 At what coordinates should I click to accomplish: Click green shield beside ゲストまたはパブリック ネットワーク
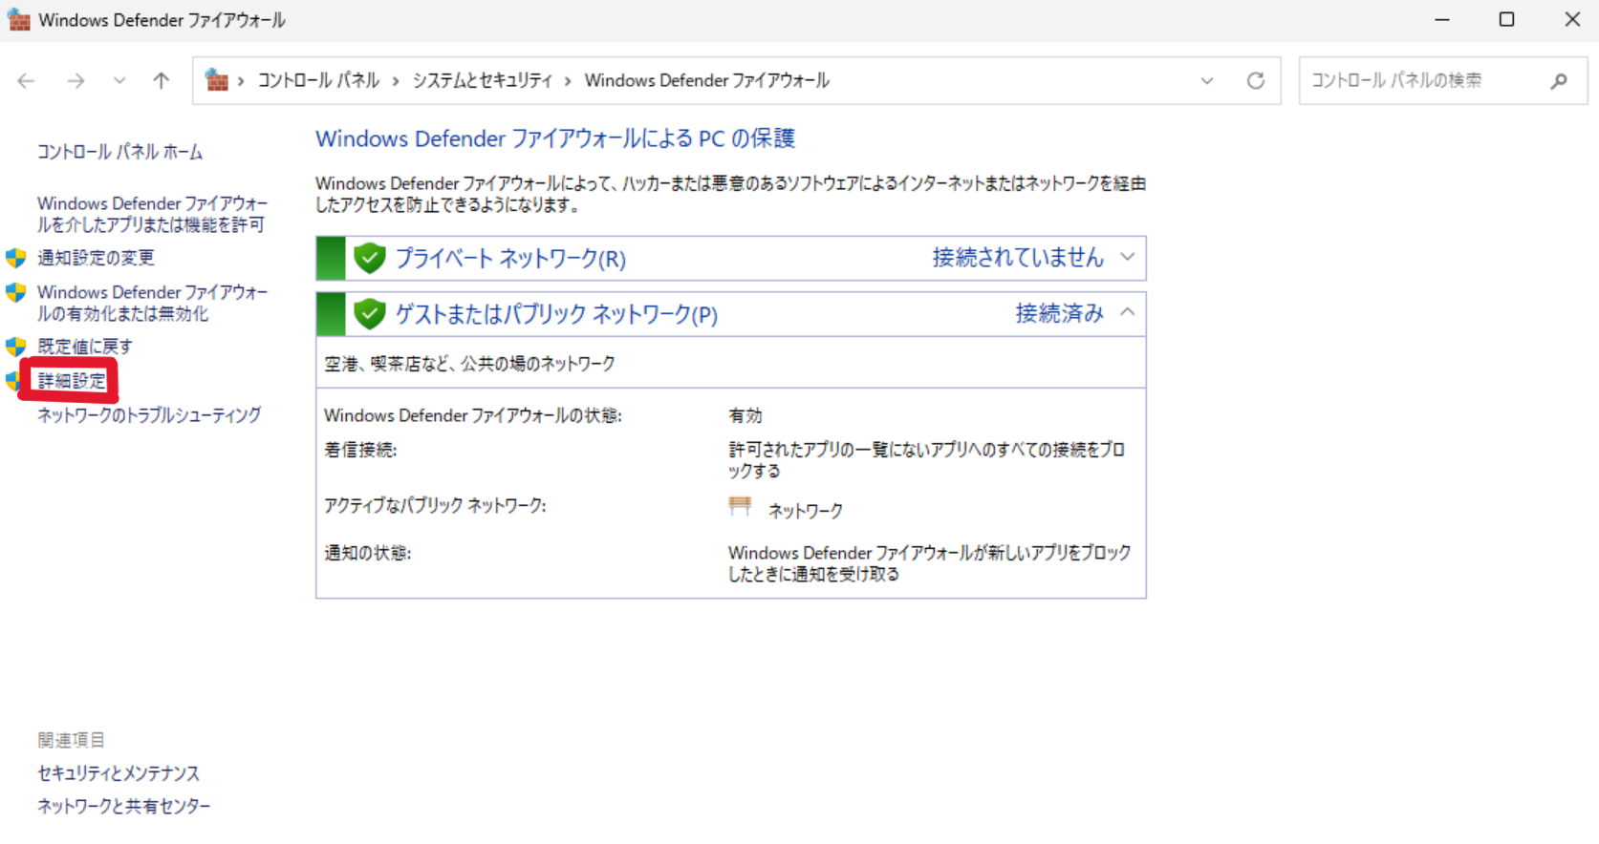[369, 313]
